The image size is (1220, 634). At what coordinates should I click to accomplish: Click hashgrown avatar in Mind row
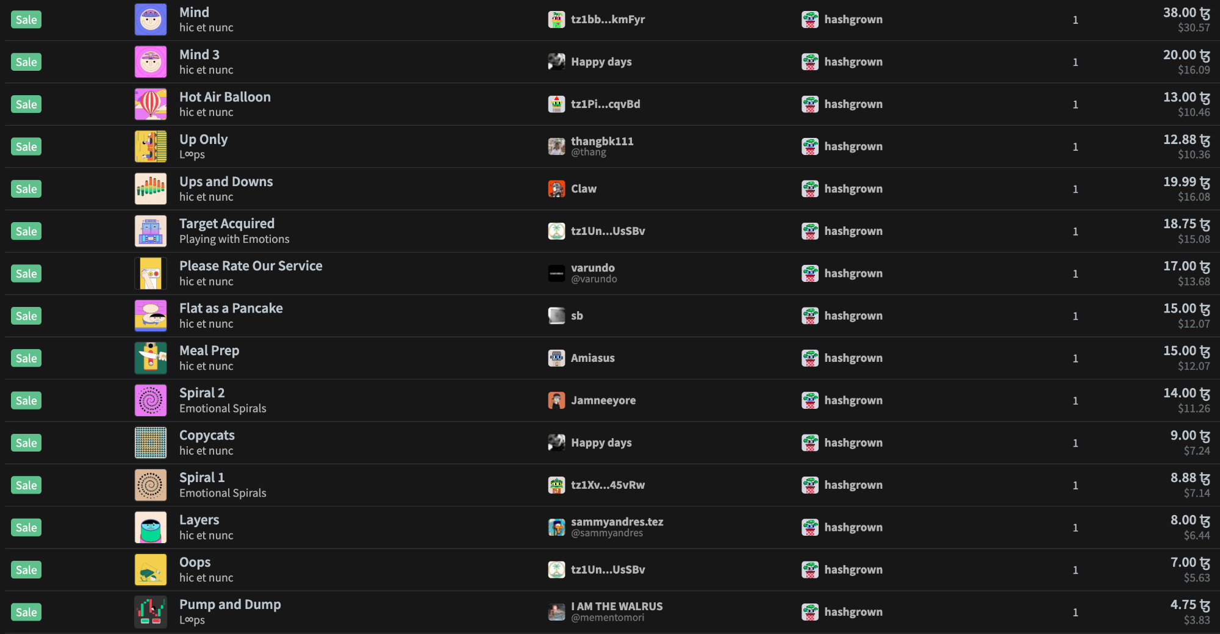tap(810, 20)
